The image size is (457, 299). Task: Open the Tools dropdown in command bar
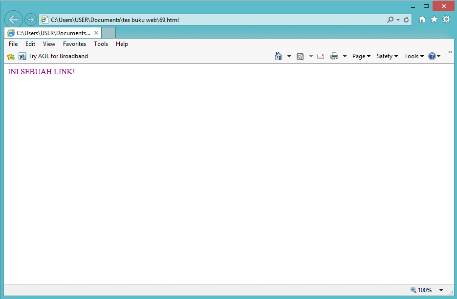[x=414, y=56]
